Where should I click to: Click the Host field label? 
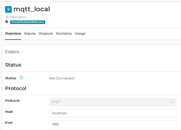pos(9,112)
